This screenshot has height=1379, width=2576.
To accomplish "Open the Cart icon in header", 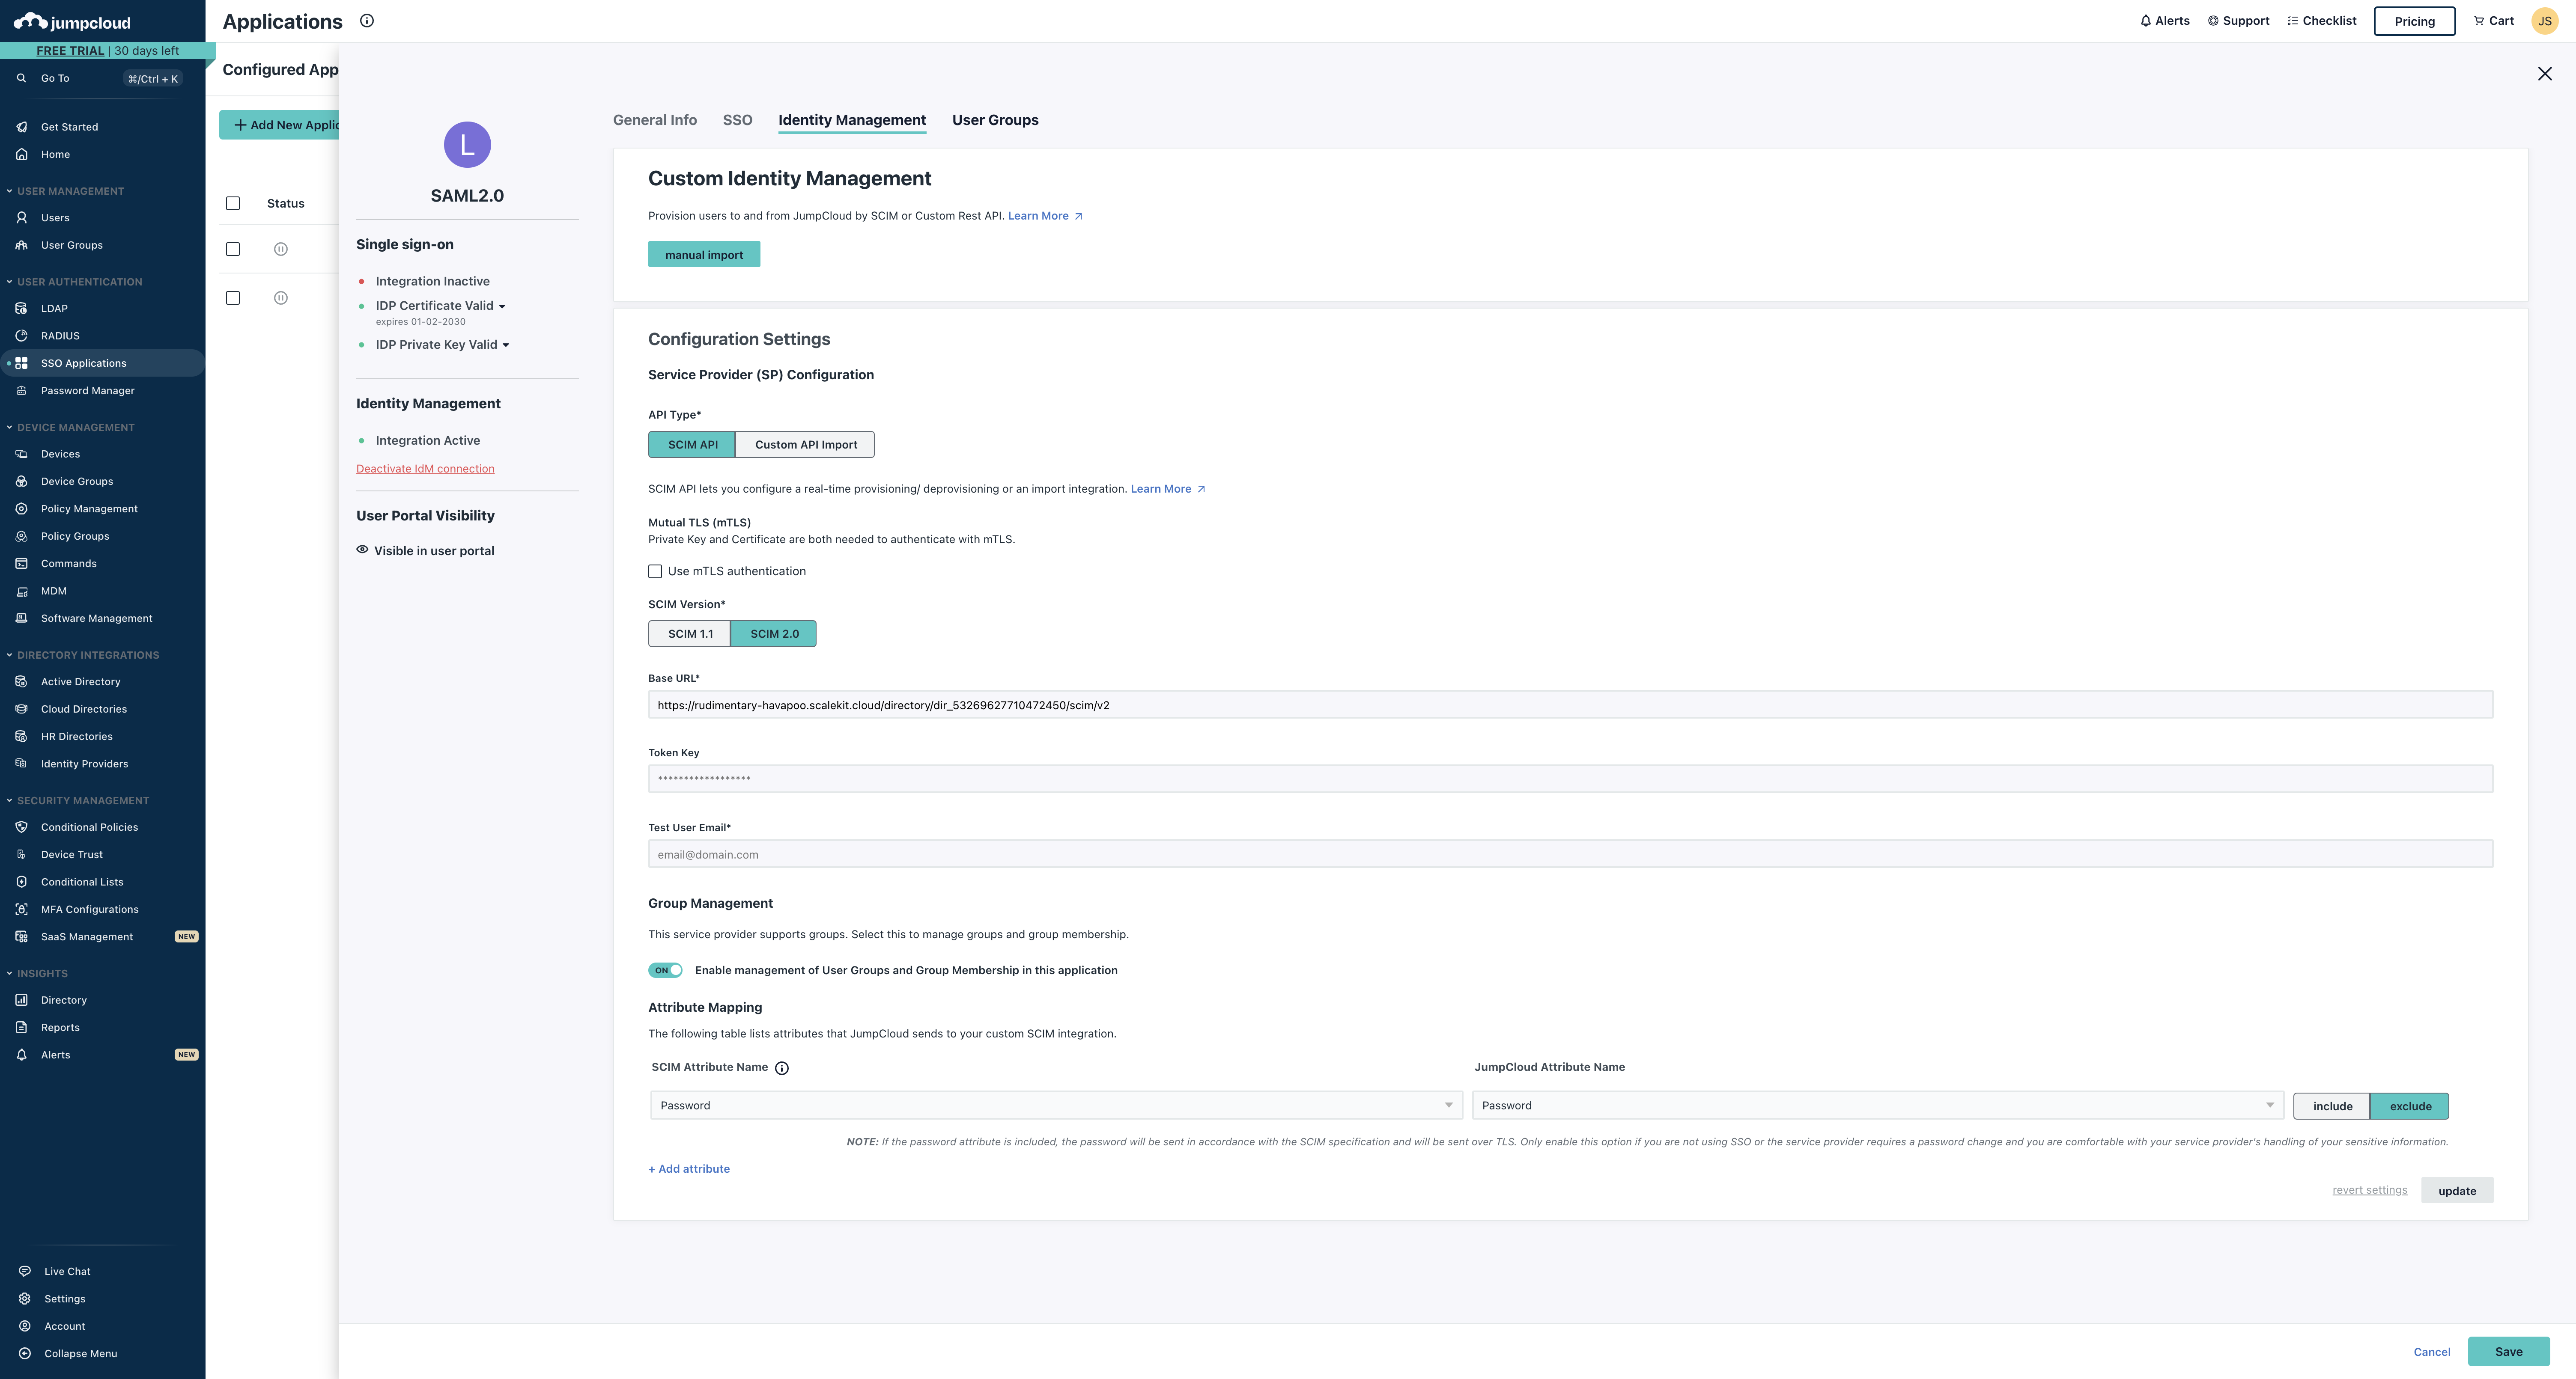I will [2479, 21].
